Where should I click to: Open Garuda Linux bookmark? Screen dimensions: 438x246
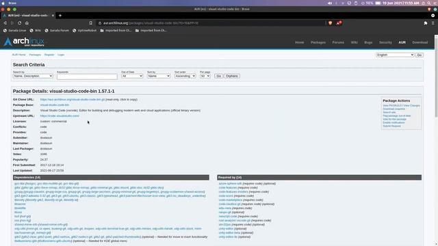click(14, 30)
